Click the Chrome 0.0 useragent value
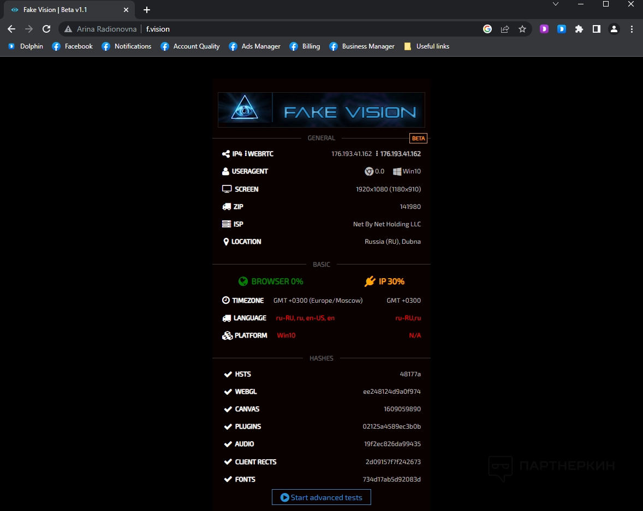This screenshot has height=511, width=643. 374,171
